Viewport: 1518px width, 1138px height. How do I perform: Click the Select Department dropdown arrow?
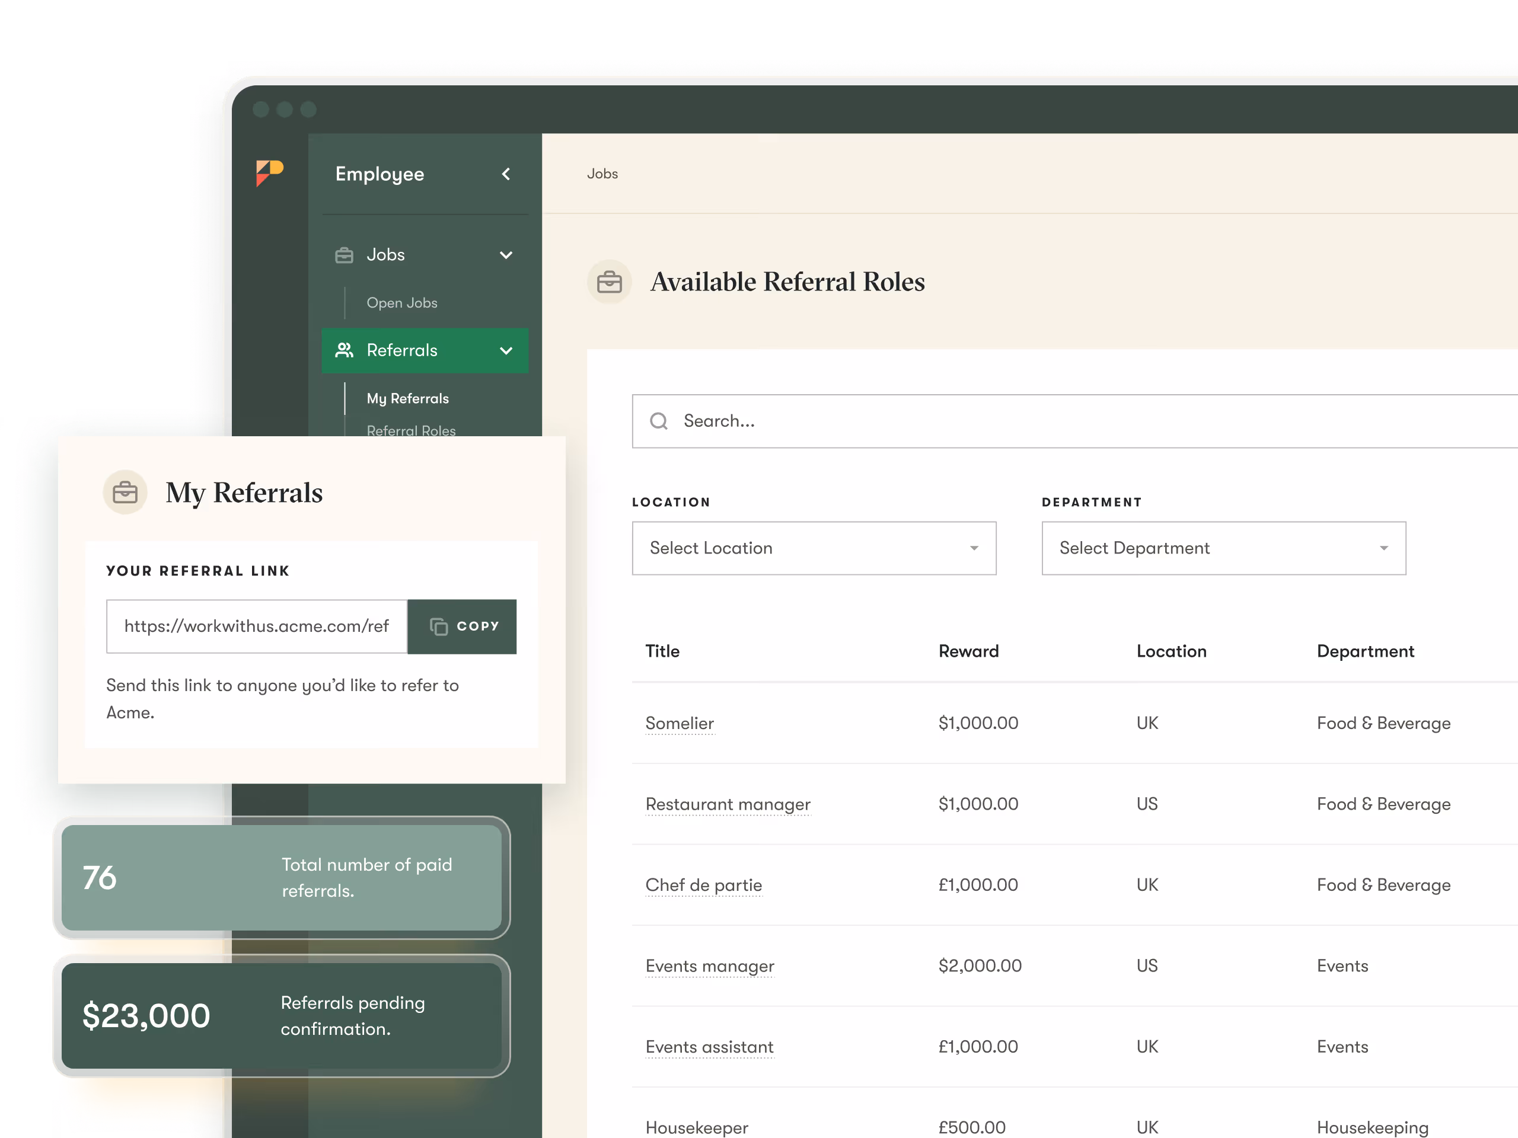tap(1383, 548)
